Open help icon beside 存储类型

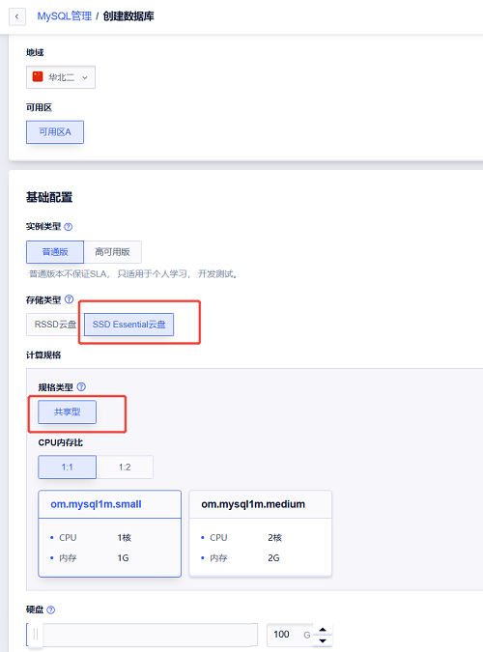(x=70, y=299)
